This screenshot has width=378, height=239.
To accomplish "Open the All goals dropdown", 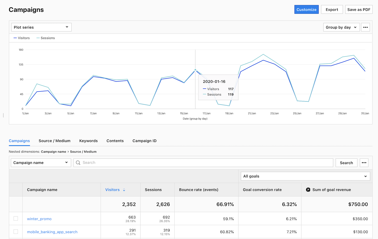I will 305,176.
